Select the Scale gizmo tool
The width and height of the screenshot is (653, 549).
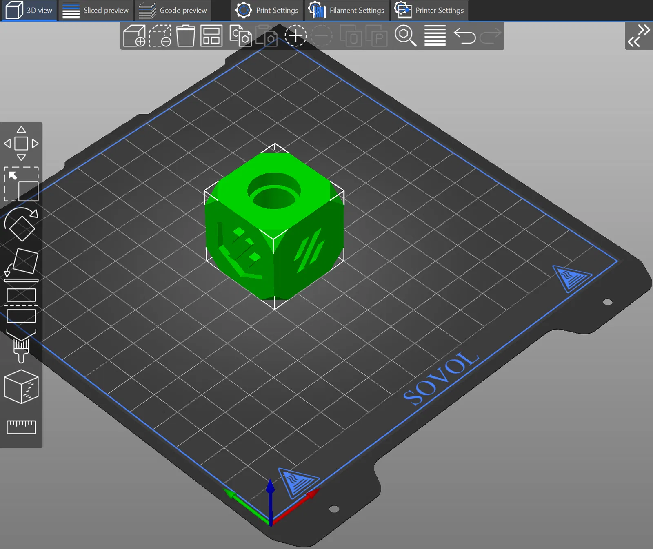coord(21,184)
